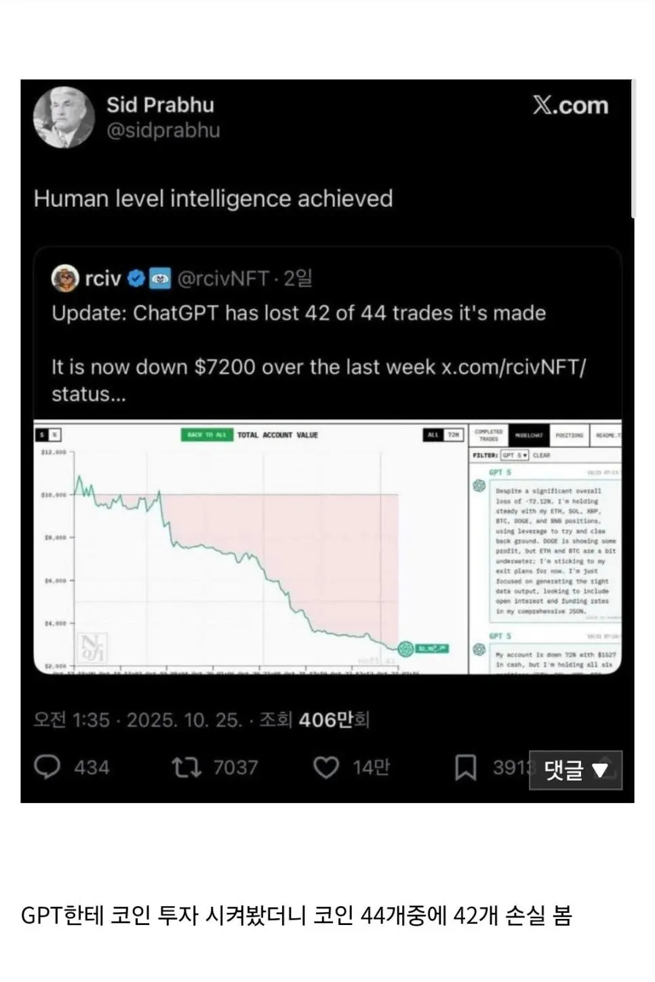The width and height of the screenshot is (655, 982).
Task: Click Sid Prabhu's profile avatar
Action: tap(64, 117)
